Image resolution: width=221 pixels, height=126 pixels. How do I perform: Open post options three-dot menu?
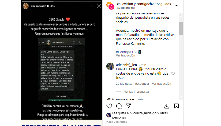point(177,6)
